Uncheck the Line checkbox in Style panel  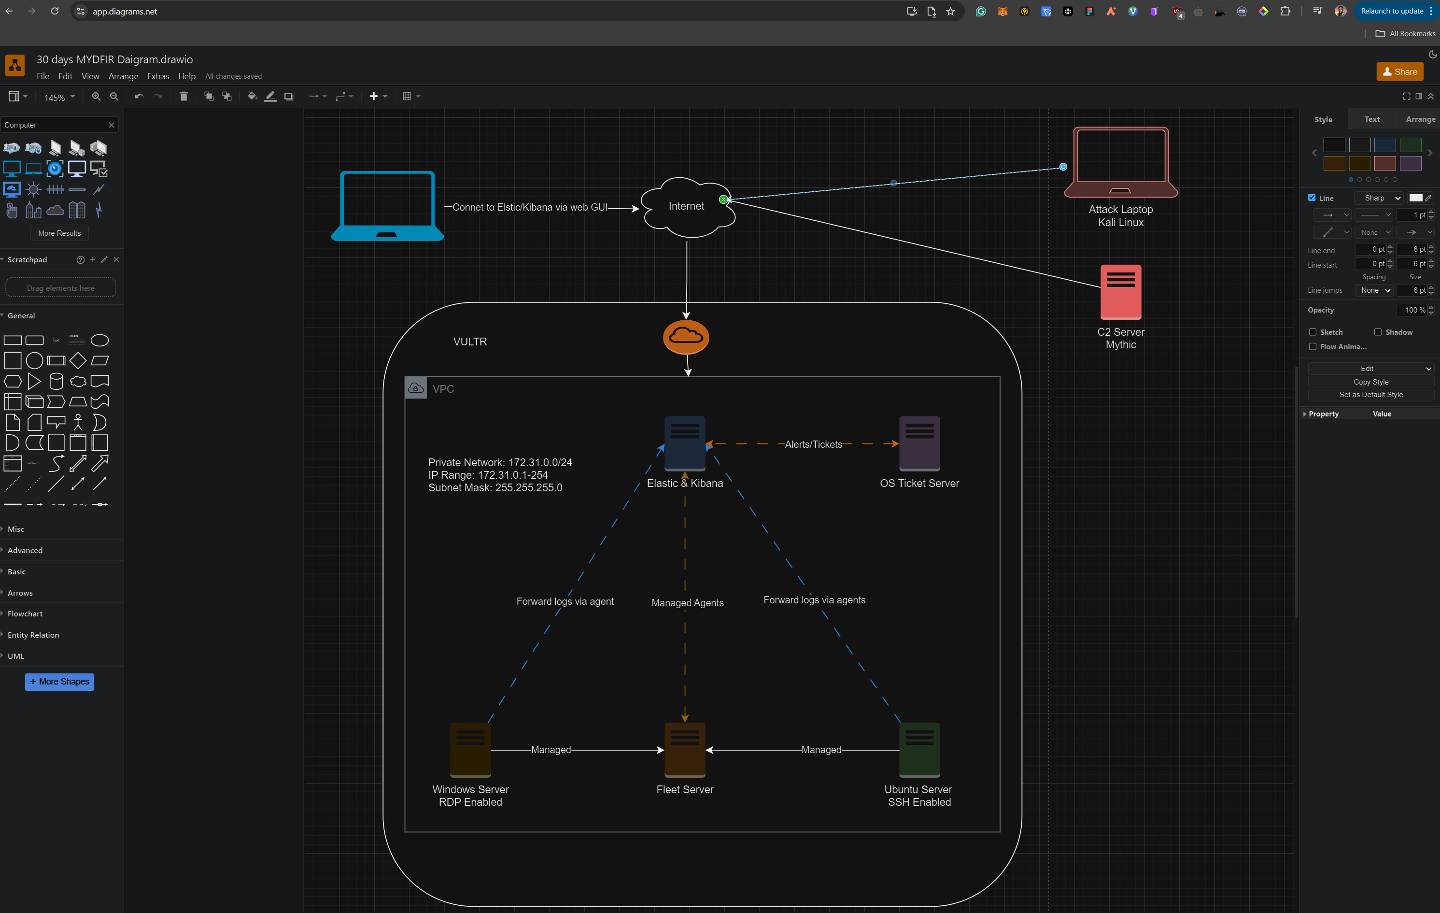click(1312, 198)
